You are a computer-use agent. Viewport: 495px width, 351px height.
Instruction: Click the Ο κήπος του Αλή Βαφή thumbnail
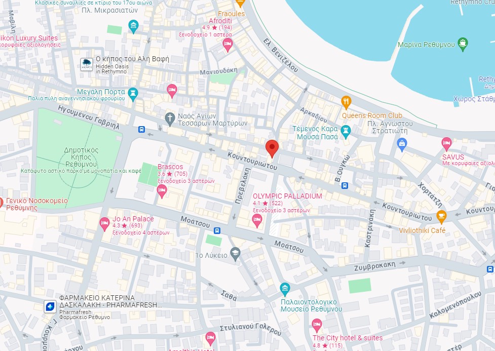[x=86, y=64]
